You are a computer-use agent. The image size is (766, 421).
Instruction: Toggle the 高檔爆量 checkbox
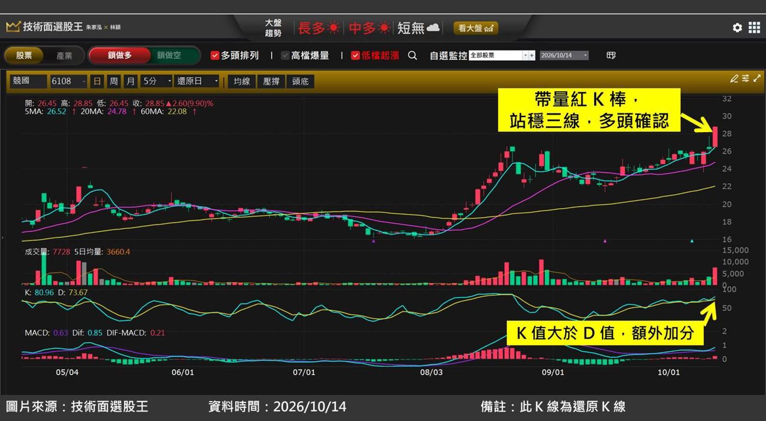285,56
